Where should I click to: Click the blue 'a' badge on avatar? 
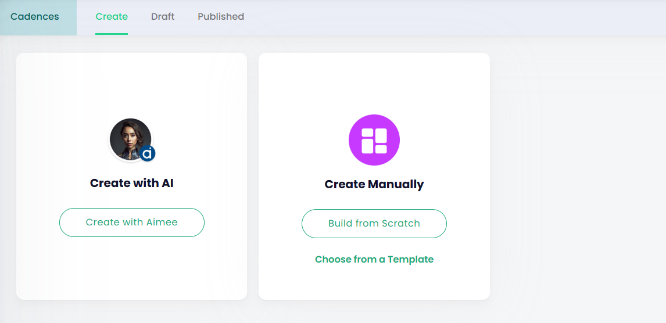tap(148, 153)
